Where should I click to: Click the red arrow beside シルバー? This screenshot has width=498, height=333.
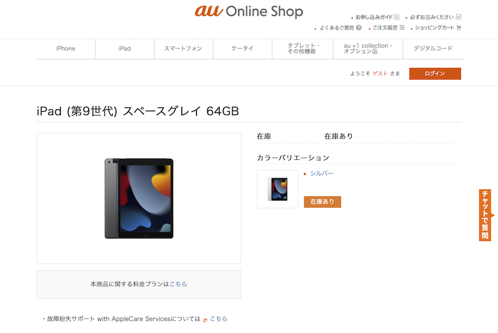coord(305,174)
